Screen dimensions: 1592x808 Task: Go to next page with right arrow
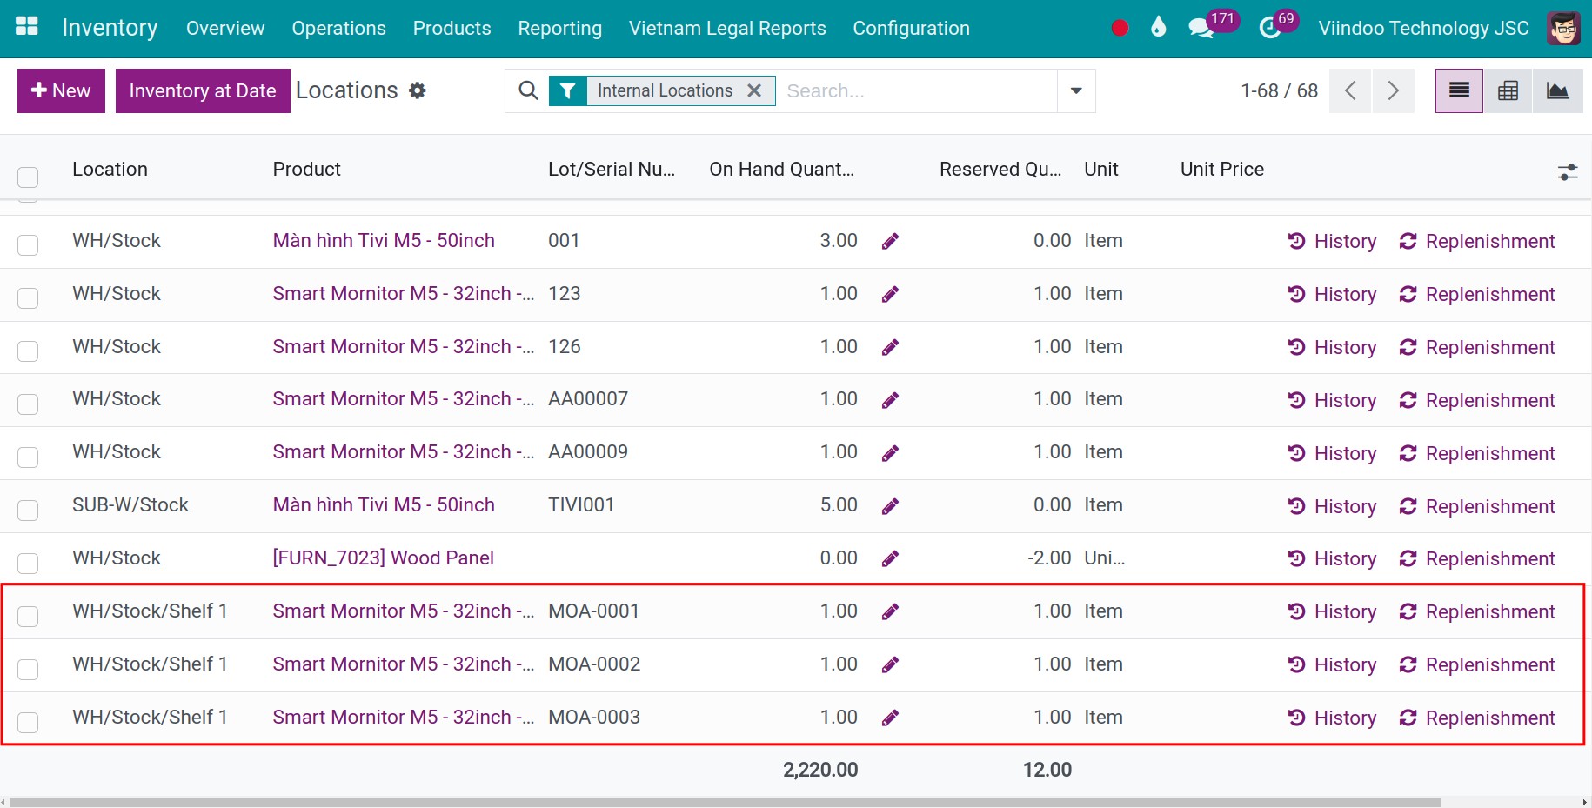point(1393,90)
